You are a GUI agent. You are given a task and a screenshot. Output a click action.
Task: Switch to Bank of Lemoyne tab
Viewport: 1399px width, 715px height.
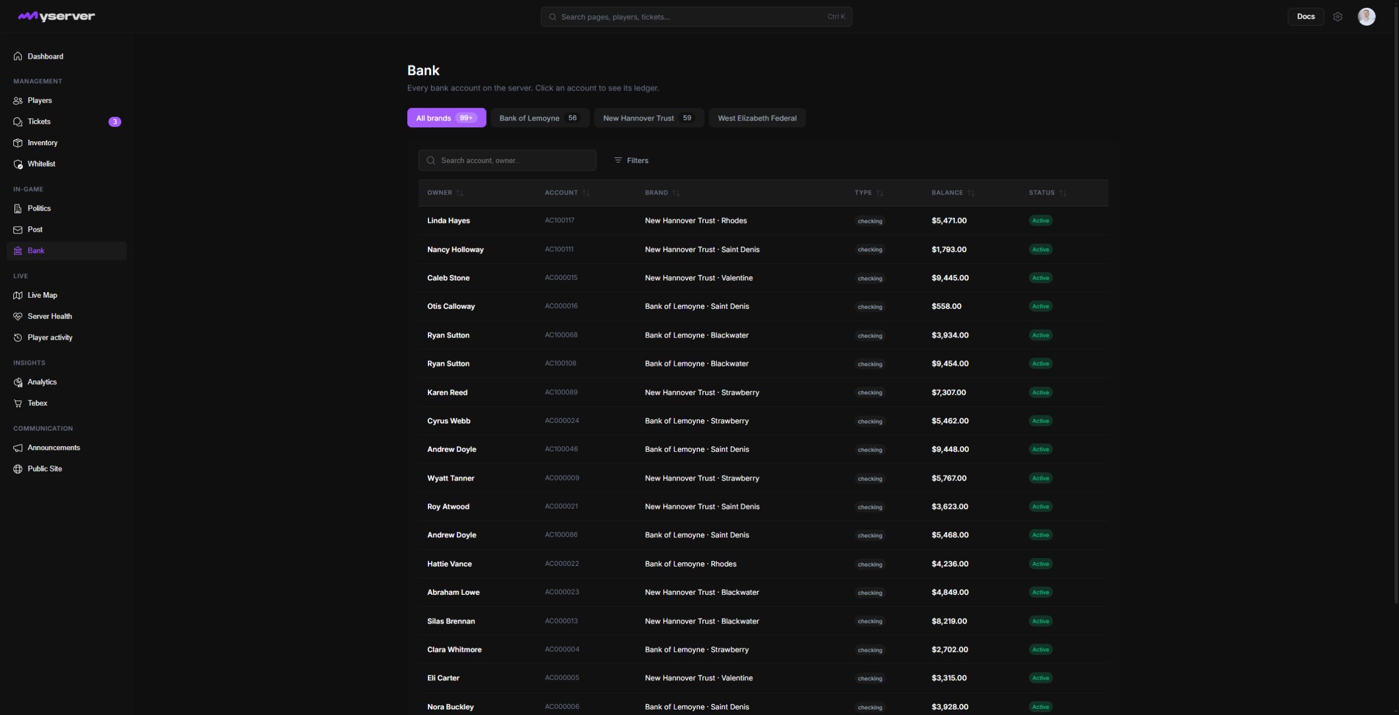pos(540,118)
